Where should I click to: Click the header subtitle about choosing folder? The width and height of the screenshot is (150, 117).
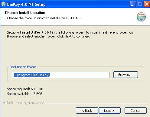pos(44,18)
